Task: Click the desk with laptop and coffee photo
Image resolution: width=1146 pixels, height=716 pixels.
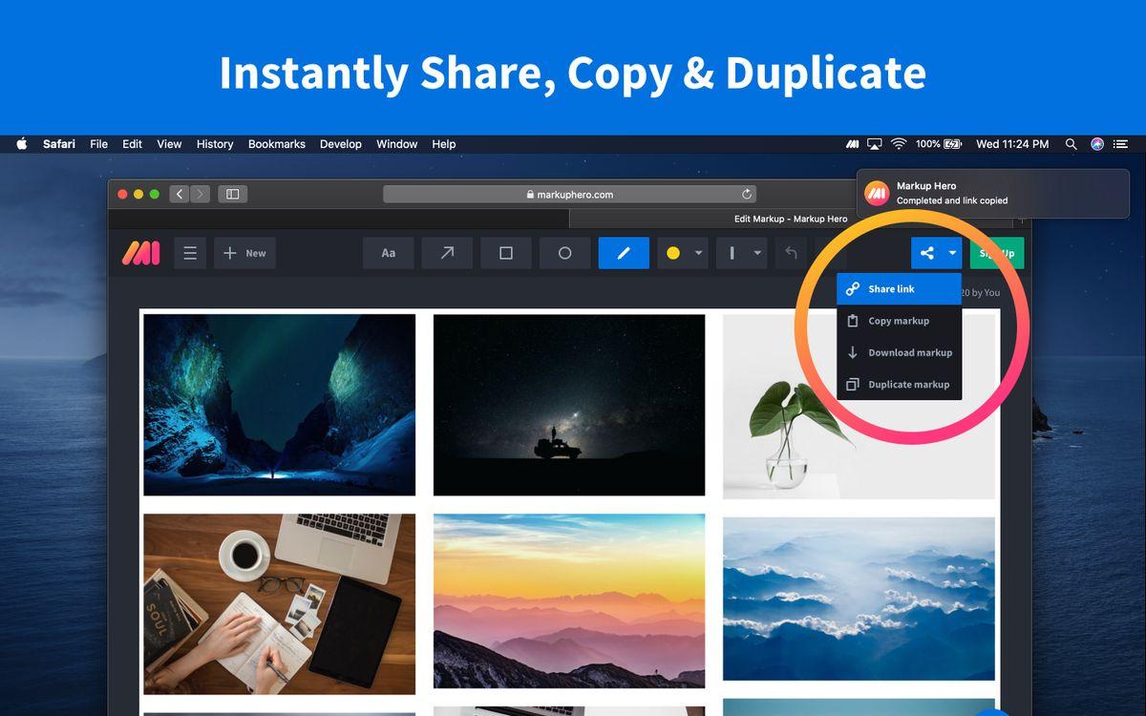Action: 280,604
